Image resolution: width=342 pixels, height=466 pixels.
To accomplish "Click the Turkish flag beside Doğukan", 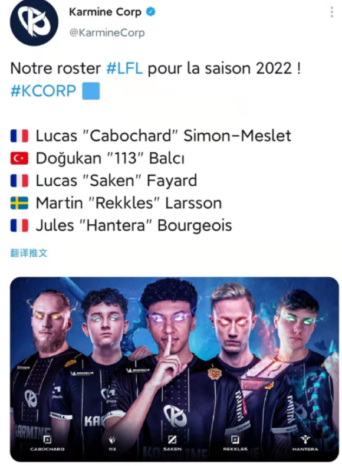I will point(19,158).
